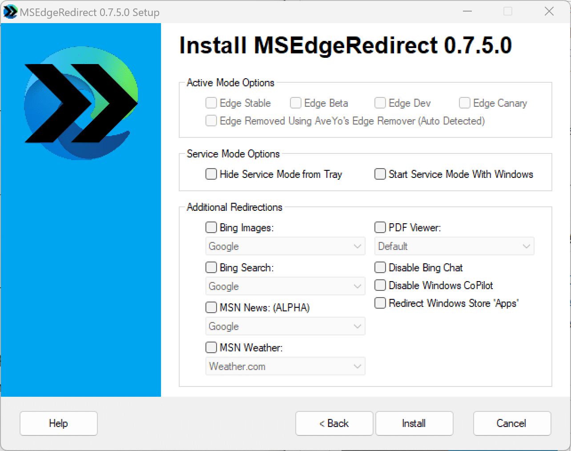The height and width of the screenshot is (451, 571).
Task: Enable Disable Windows CoPilot
Action: [x=380, y=285]
